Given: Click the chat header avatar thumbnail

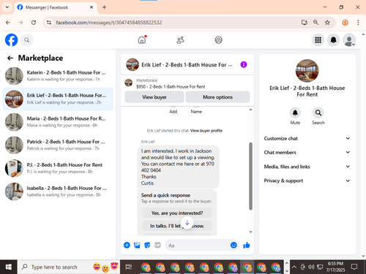Looking at the screenshot, I should [x=132, y=64].
